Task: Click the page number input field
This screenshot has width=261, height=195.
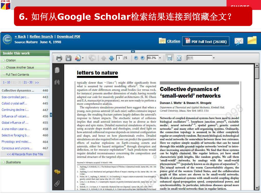Action: 119,58
